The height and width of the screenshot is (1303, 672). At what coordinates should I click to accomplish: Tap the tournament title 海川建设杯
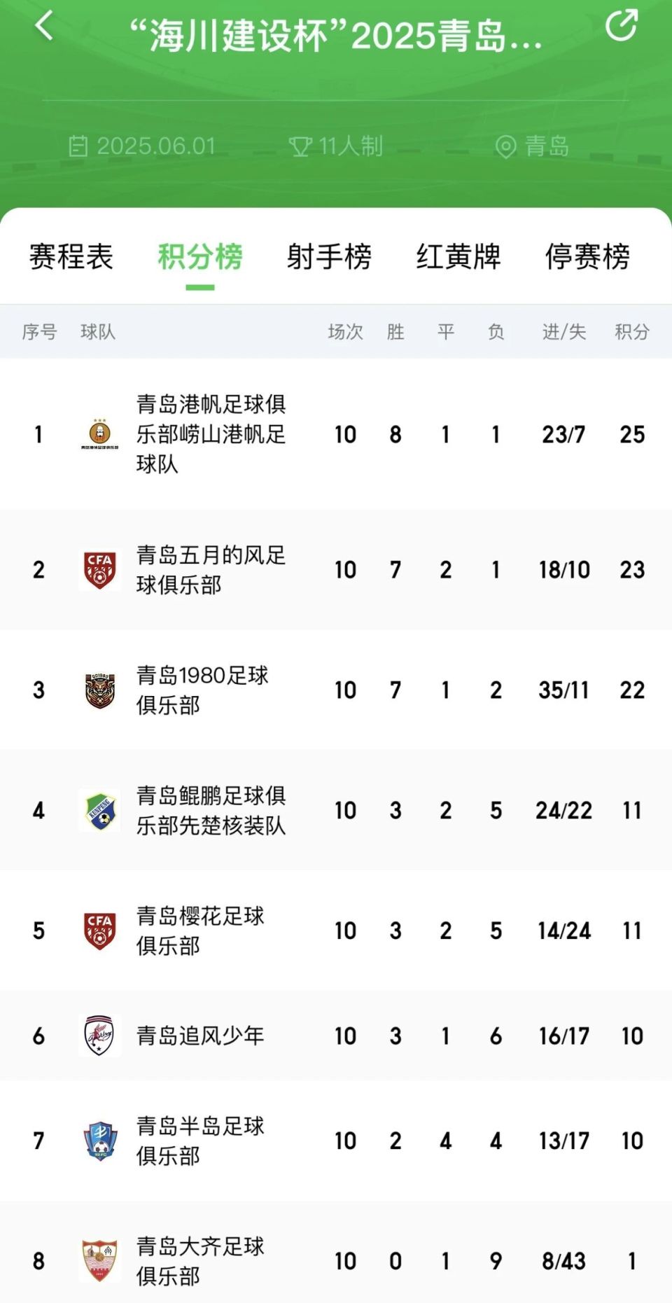[336, 35]
